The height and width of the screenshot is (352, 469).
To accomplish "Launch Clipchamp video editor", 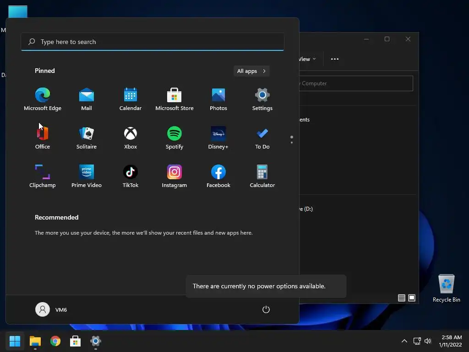I will click(x=43, y=176).
